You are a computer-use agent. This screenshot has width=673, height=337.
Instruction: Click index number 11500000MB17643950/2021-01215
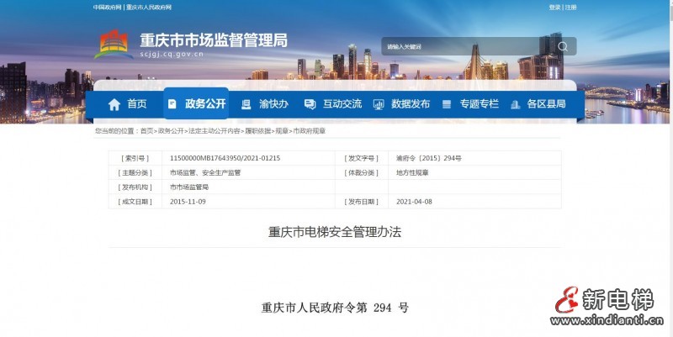click(x=225, y=158)
